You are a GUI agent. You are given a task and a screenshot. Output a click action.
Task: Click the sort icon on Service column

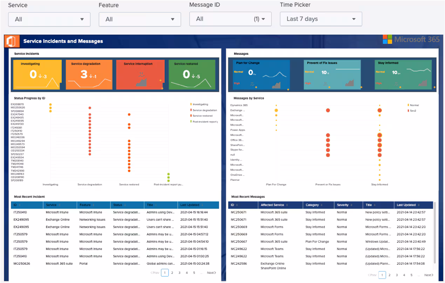tap(59, 205)
